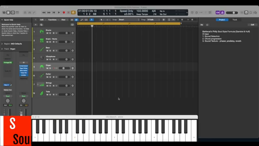Click the Rewind transport button
The height and width of the screenshot is (146, 259).
[x=44, y=13]
